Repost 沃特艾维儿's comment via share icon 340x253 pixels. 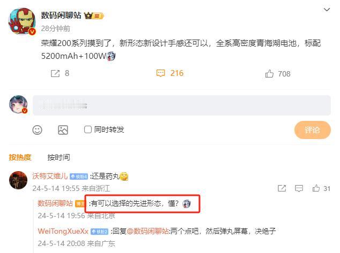(282, 188)
